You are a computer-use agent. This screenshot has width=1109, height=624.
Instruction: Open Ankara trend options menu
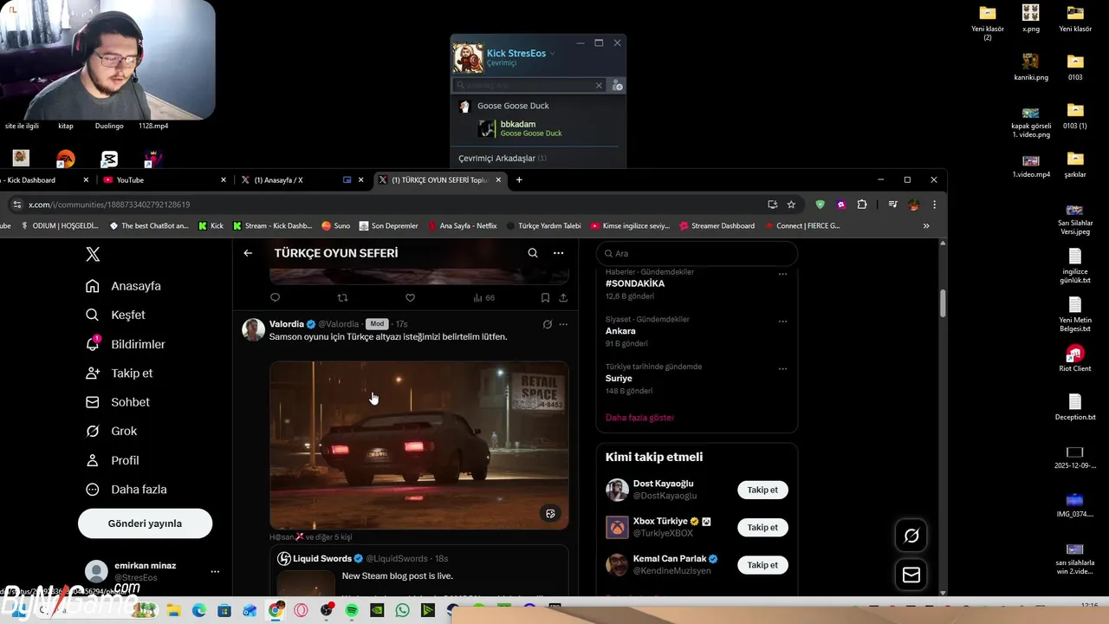coord(782,322)
